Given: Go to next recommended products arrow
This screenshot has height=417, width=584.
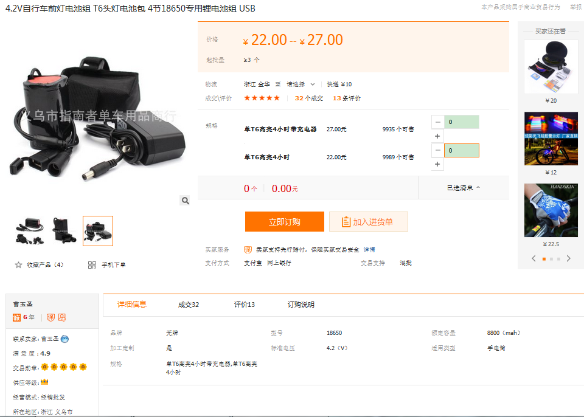Looking at the screenshot, I should 568,258.
